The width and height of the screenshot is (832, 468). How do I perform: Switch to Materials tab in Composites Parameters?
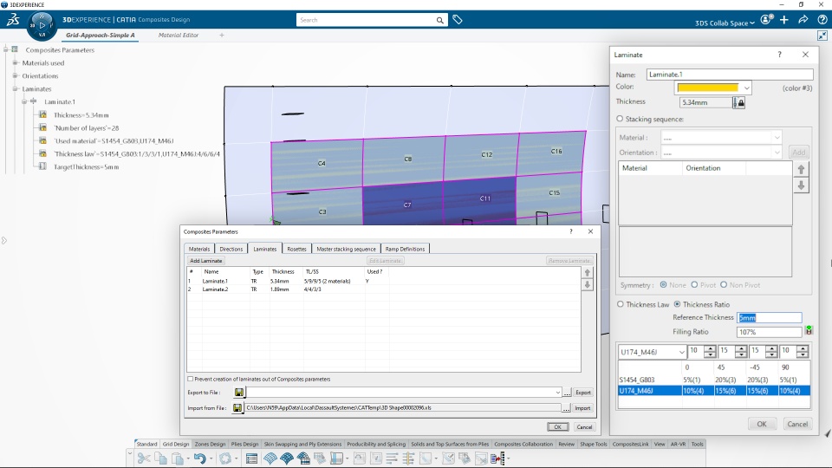click(x=199, y=249)
